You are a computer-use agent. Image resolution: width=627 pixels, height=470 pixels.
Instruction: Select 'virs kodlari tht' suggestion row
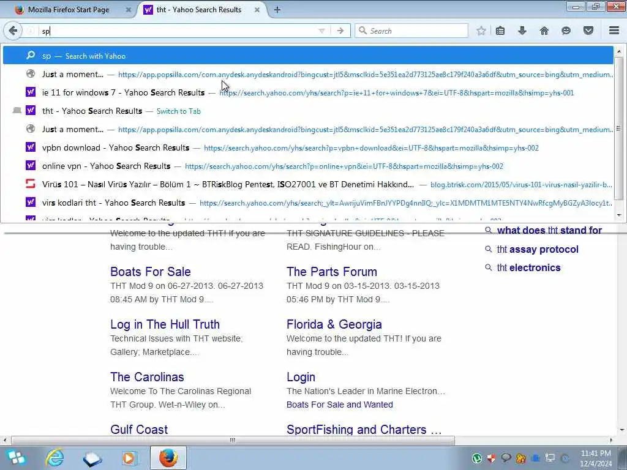coord(308,203)
